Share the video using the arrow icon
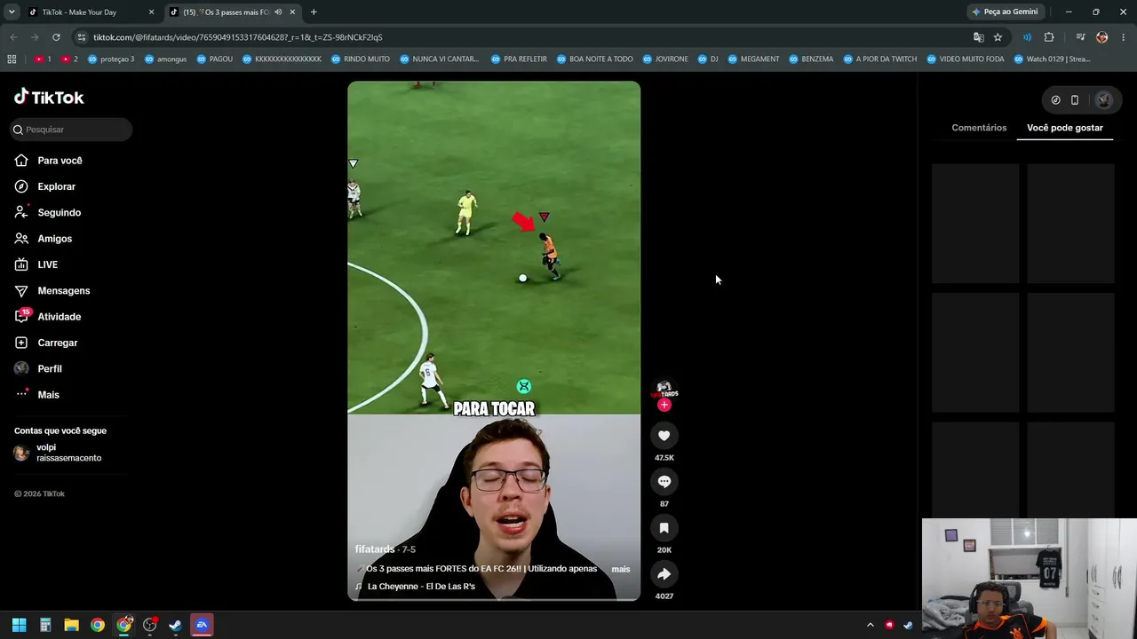The width and height of the screenshot is (1137, 639). pyautogui.click(x=664, y=574)
